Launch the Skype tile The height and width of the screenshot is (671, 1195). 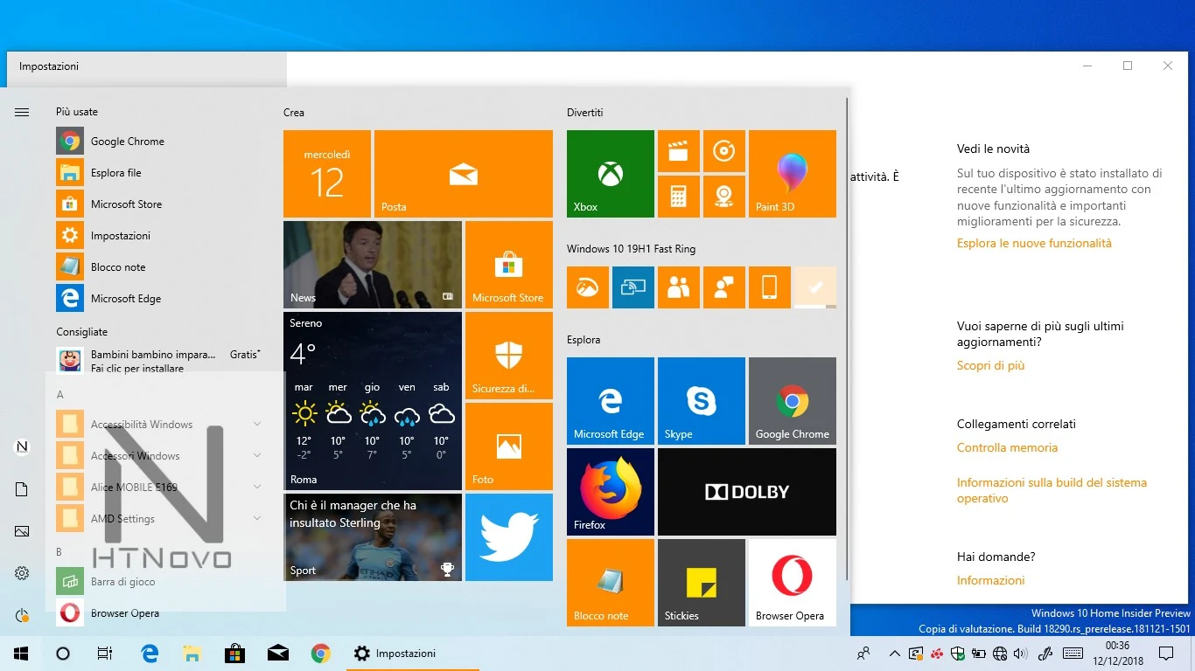pyautogui.click(x=701, y=401)
